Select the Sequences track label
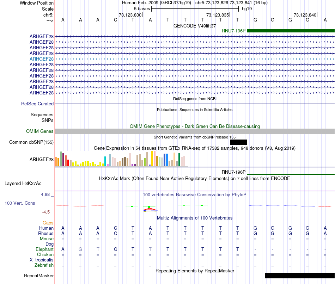The height and width of the screenshot is (284, 335). 42,115
